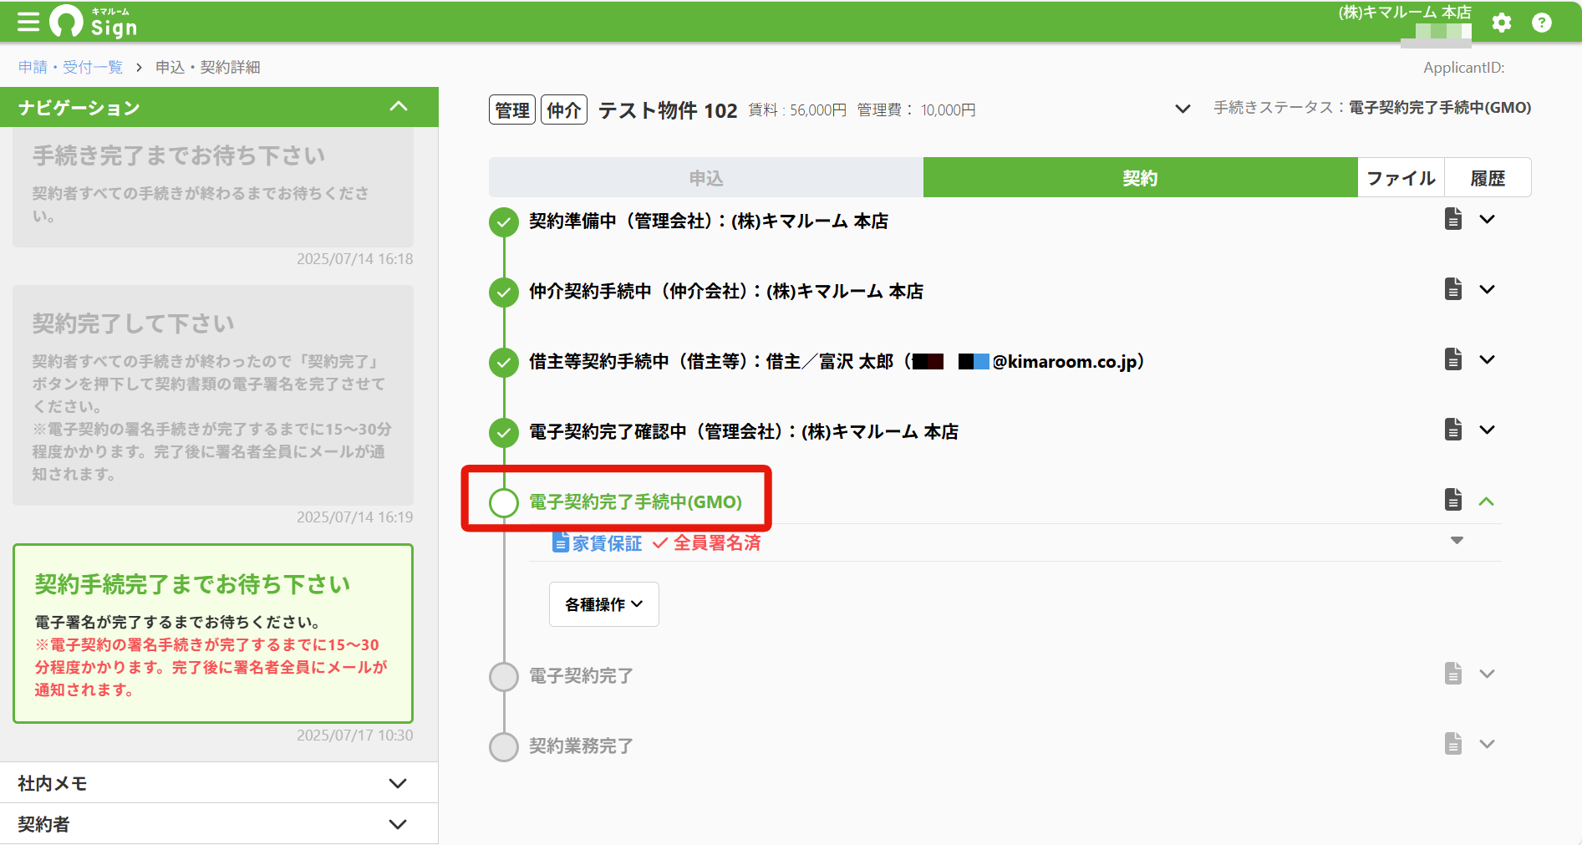Click the テスト物件 102 title
This screenshot has width=1582, height=845.
(668, 110)
